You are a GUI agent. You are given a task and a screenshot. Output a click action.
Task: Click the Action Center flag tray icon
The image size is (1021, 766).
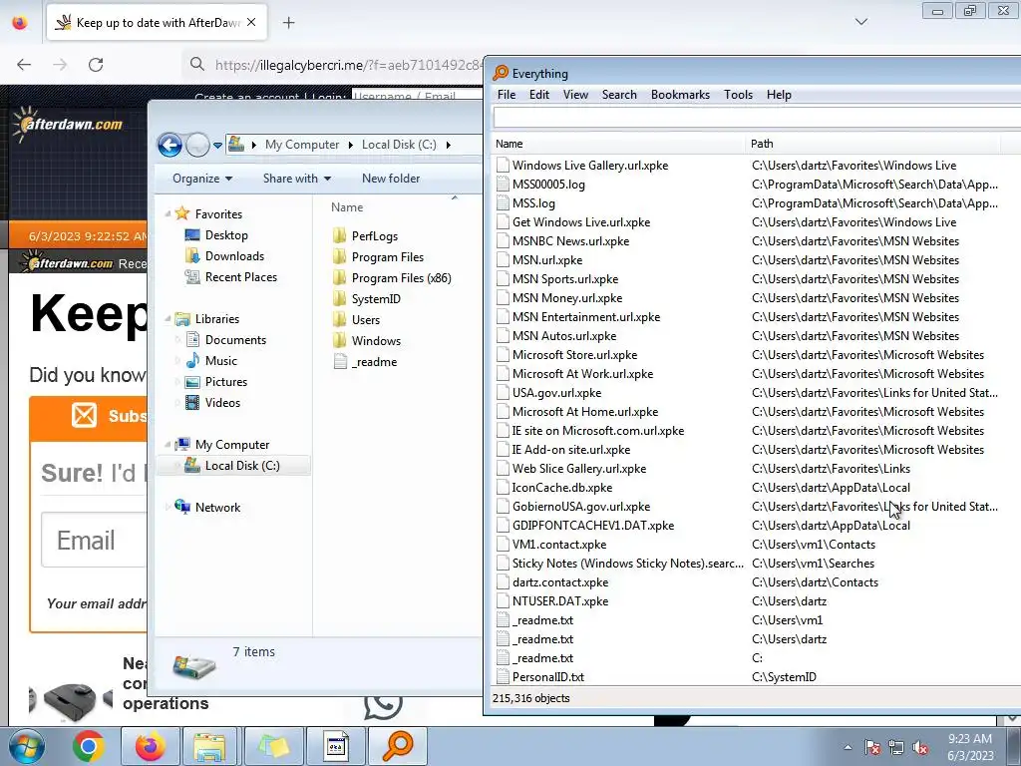pos(871,748)
